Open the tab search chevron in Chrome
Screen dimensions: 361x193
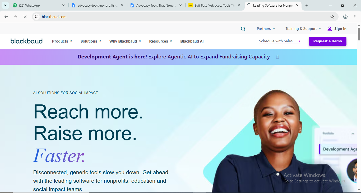pos(5,5)
